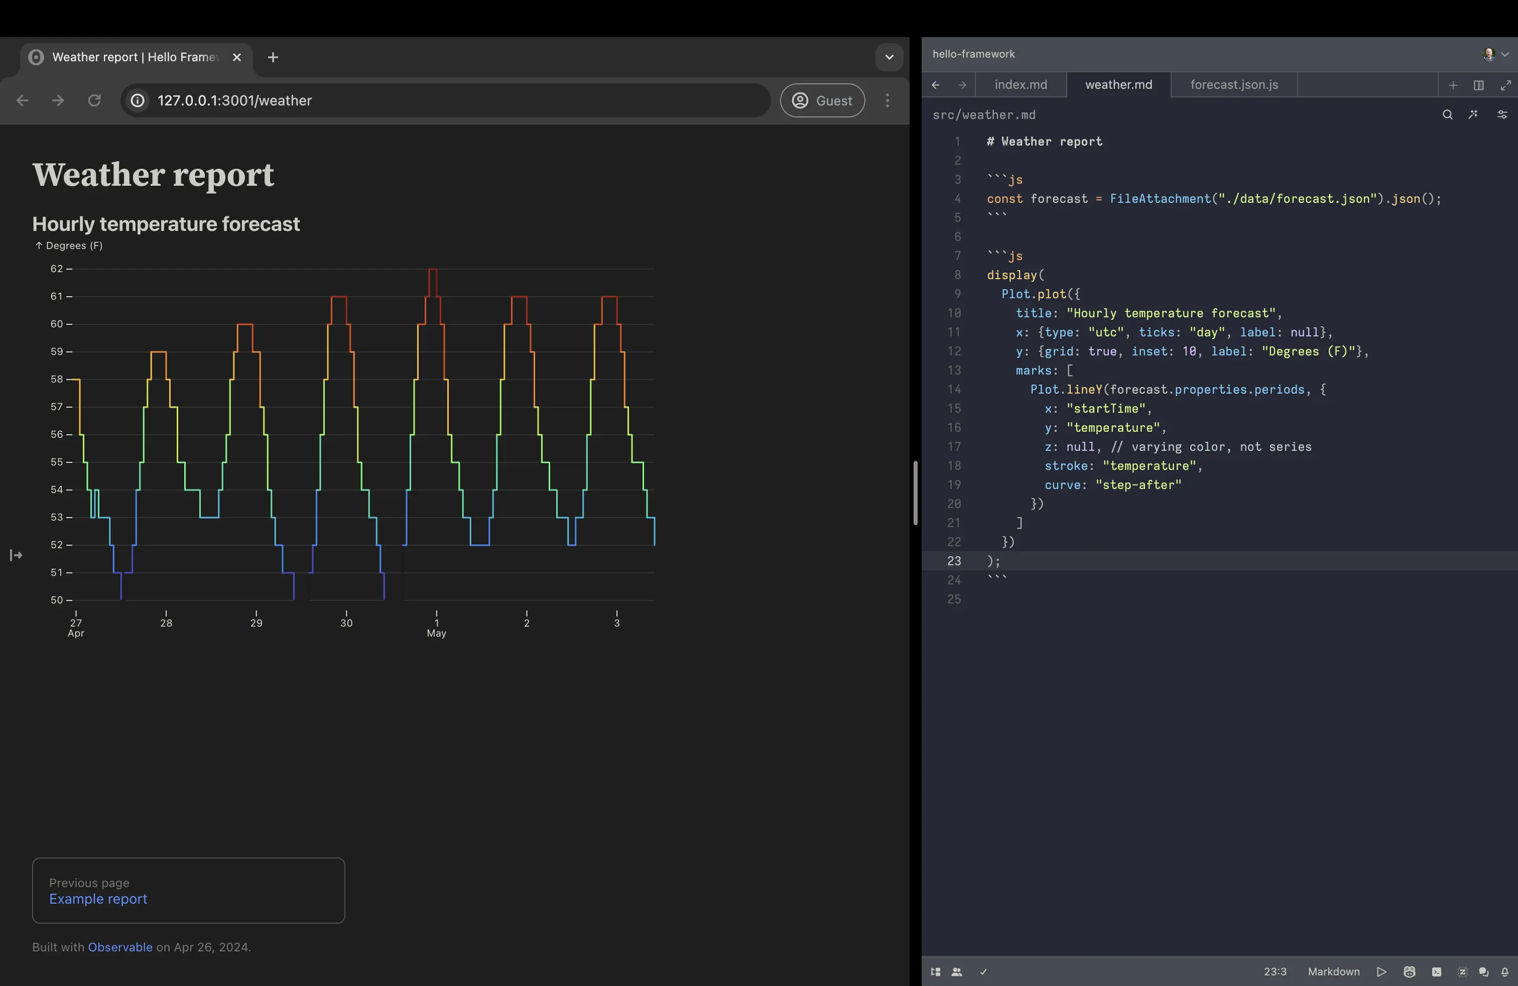
Task: Toggle the sidebar expand arrow on page
Action: 16,555
